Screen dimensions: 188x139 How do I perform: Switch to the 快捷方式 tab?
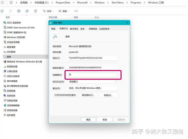pyautogui.click(x=64, y=28)
